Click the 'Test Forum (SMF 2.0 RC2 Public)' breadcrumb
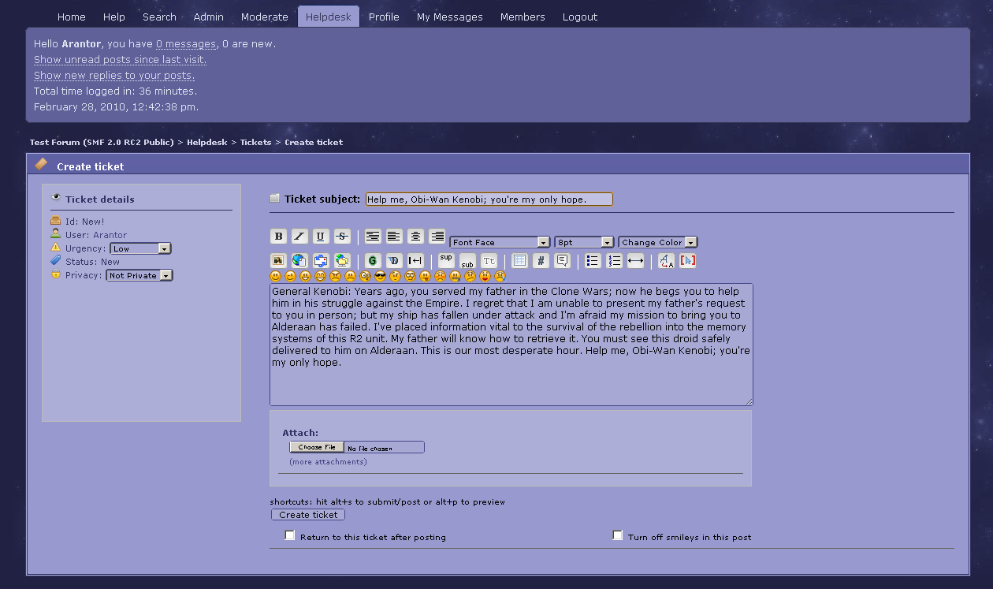This screenshot has width=993, height=589. point(102,143)
